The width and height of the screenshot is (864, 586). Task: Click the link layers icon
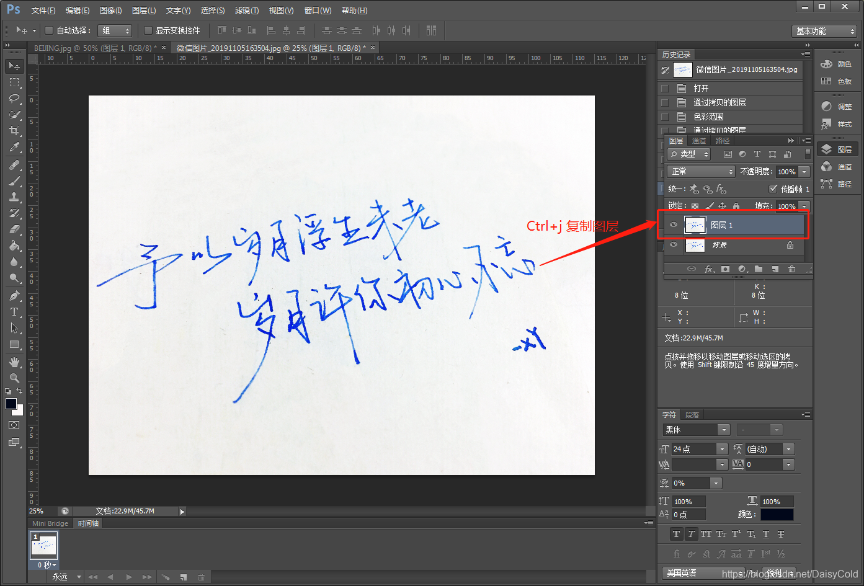692,269
